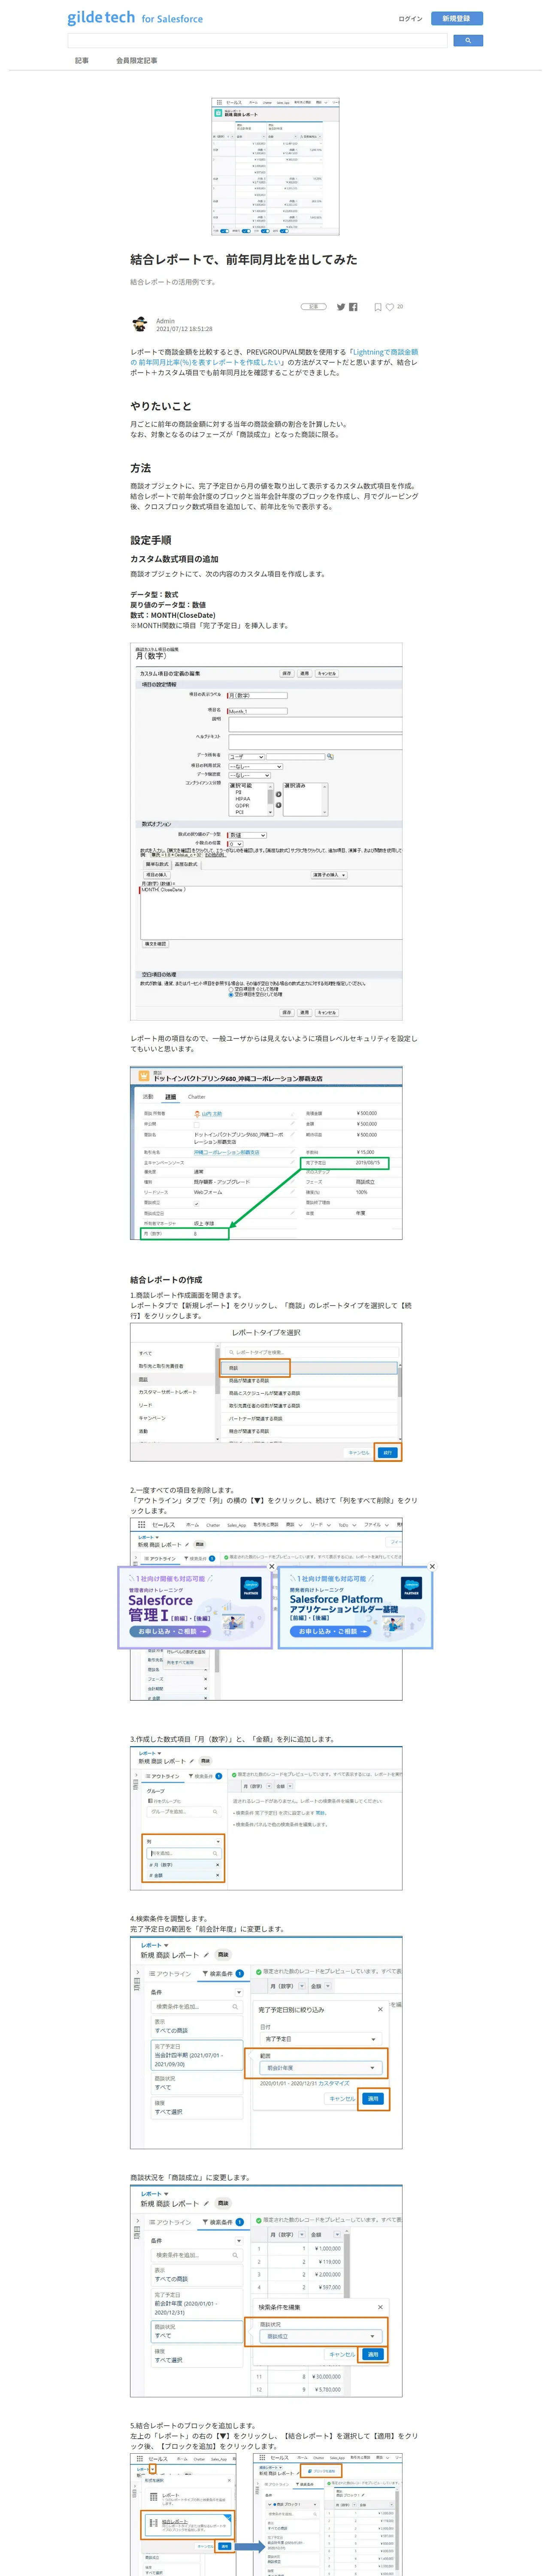Click the ログイン link

click(x=410, y=18)
